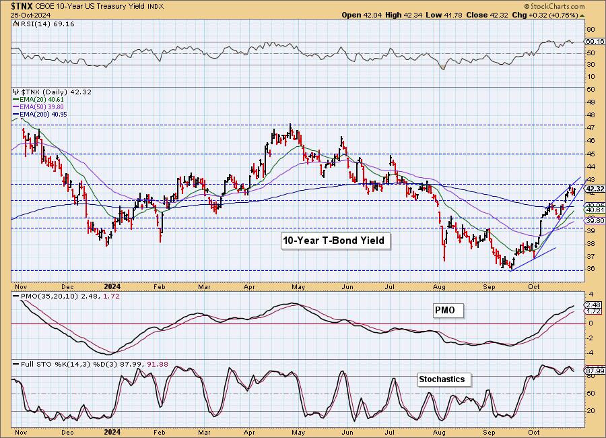
Task: Click the $TNX ticker symbol in the title
Action: (22, 6)
